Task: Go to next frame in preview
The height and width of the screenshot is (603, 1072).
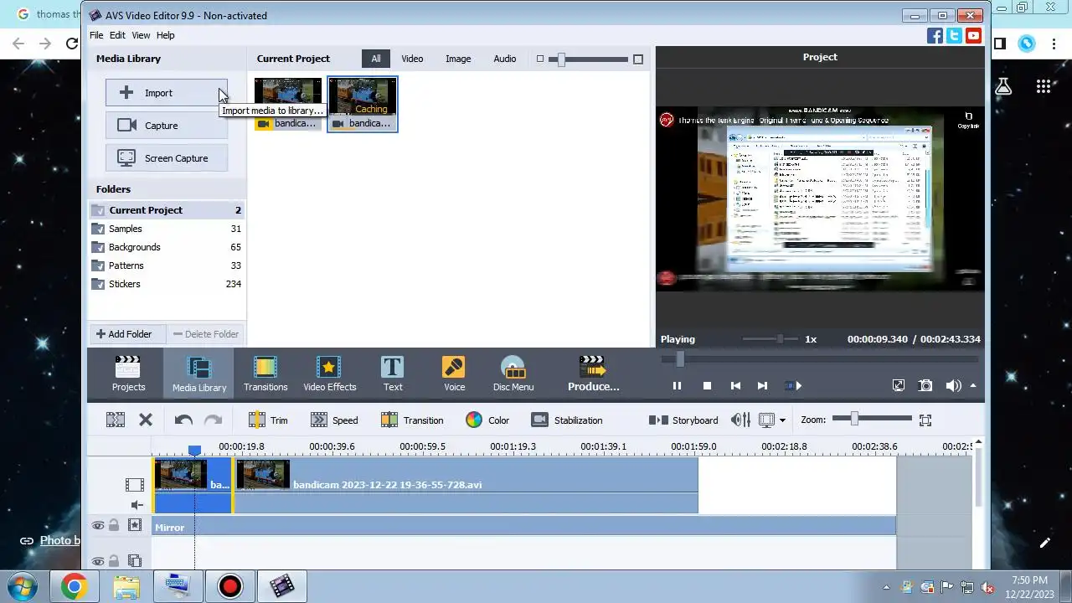Action: [x=762, y=386]
